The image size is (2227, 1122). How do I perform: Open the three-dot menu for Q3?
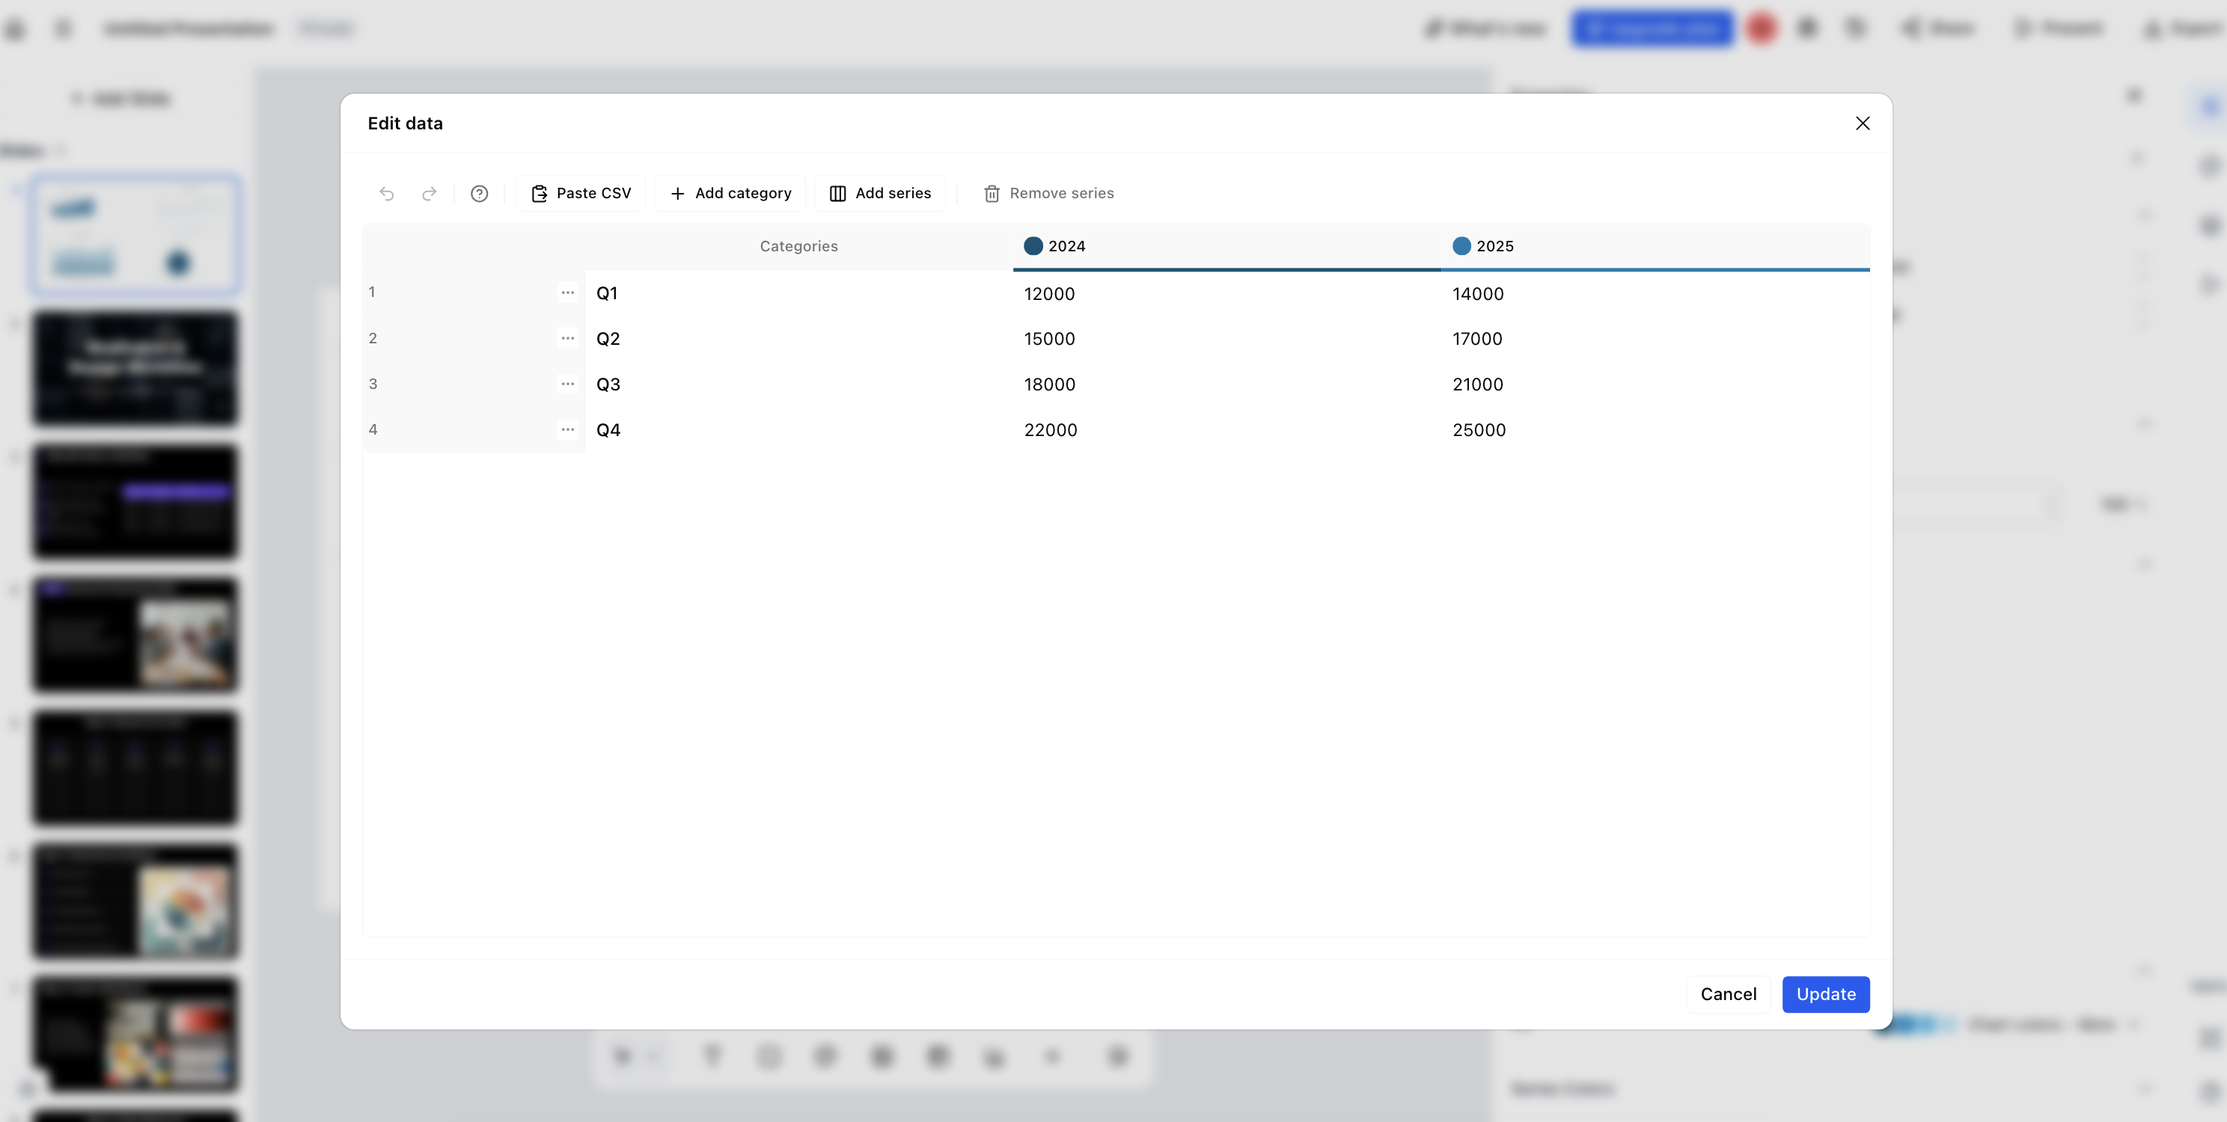coord(567,384)
